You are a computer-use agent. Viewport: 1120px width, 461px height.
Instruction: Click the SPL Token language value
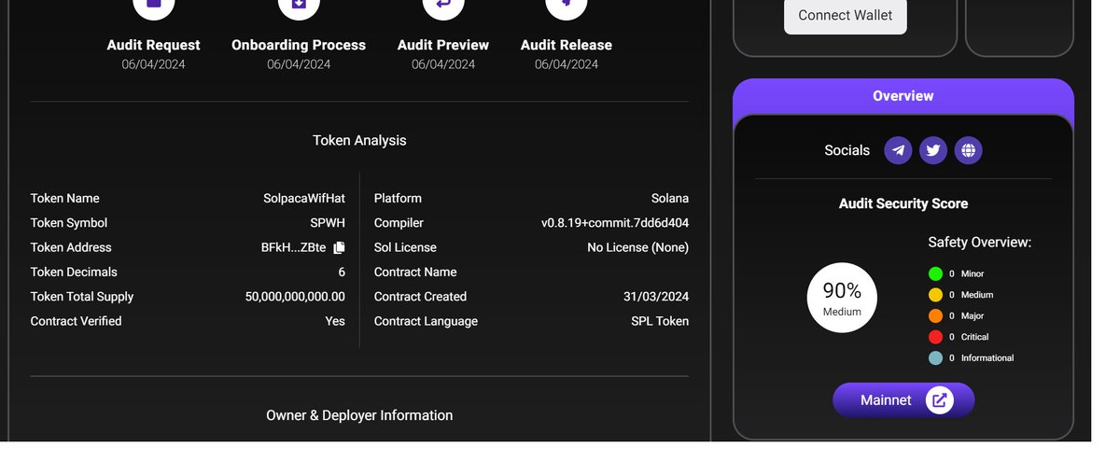coord(660,321)
